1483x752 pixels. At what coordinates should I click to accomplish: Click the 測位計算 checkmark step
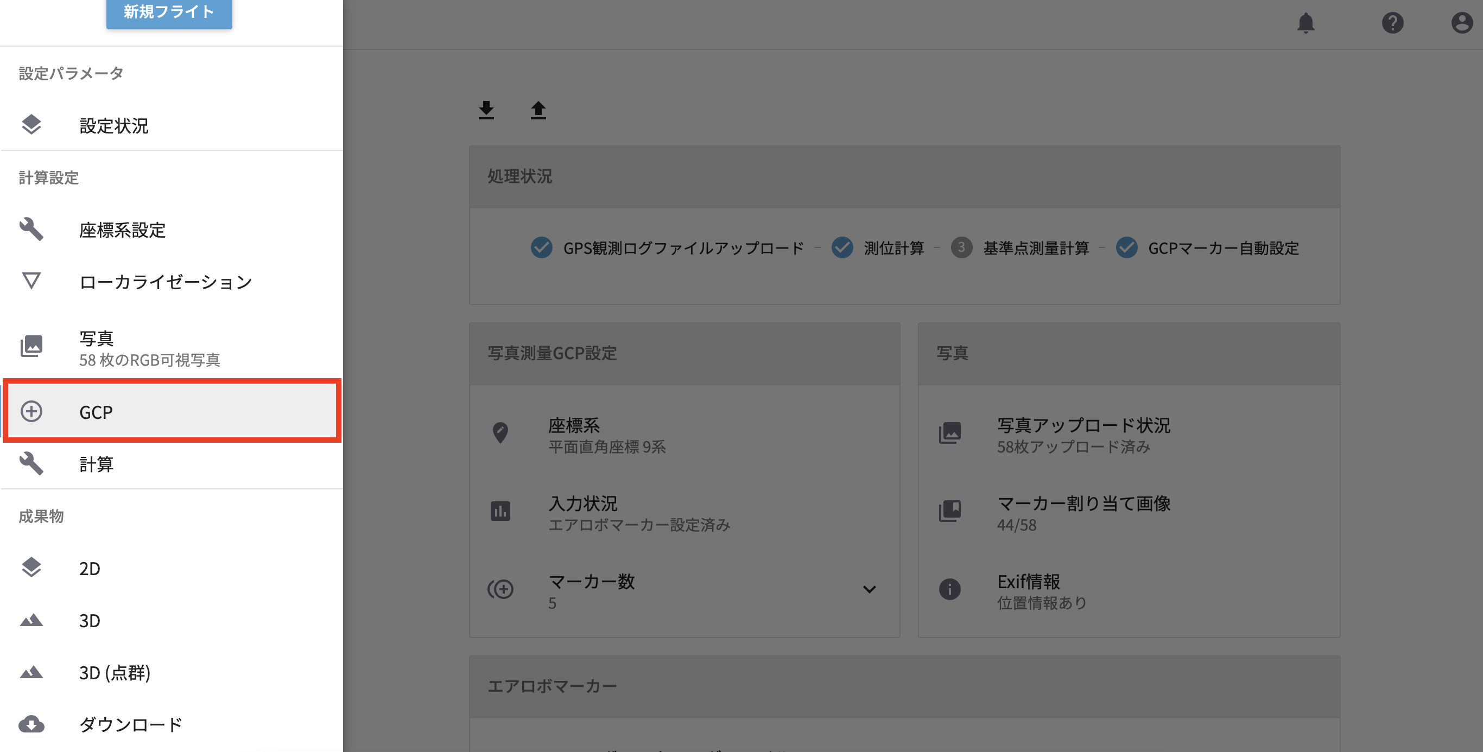point(842,248)
